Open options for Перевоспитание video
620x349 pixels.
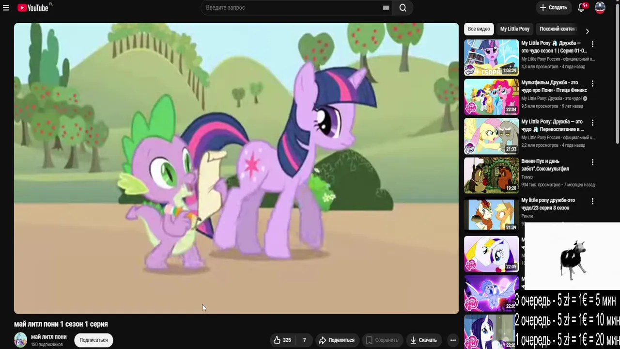[592, 123]
